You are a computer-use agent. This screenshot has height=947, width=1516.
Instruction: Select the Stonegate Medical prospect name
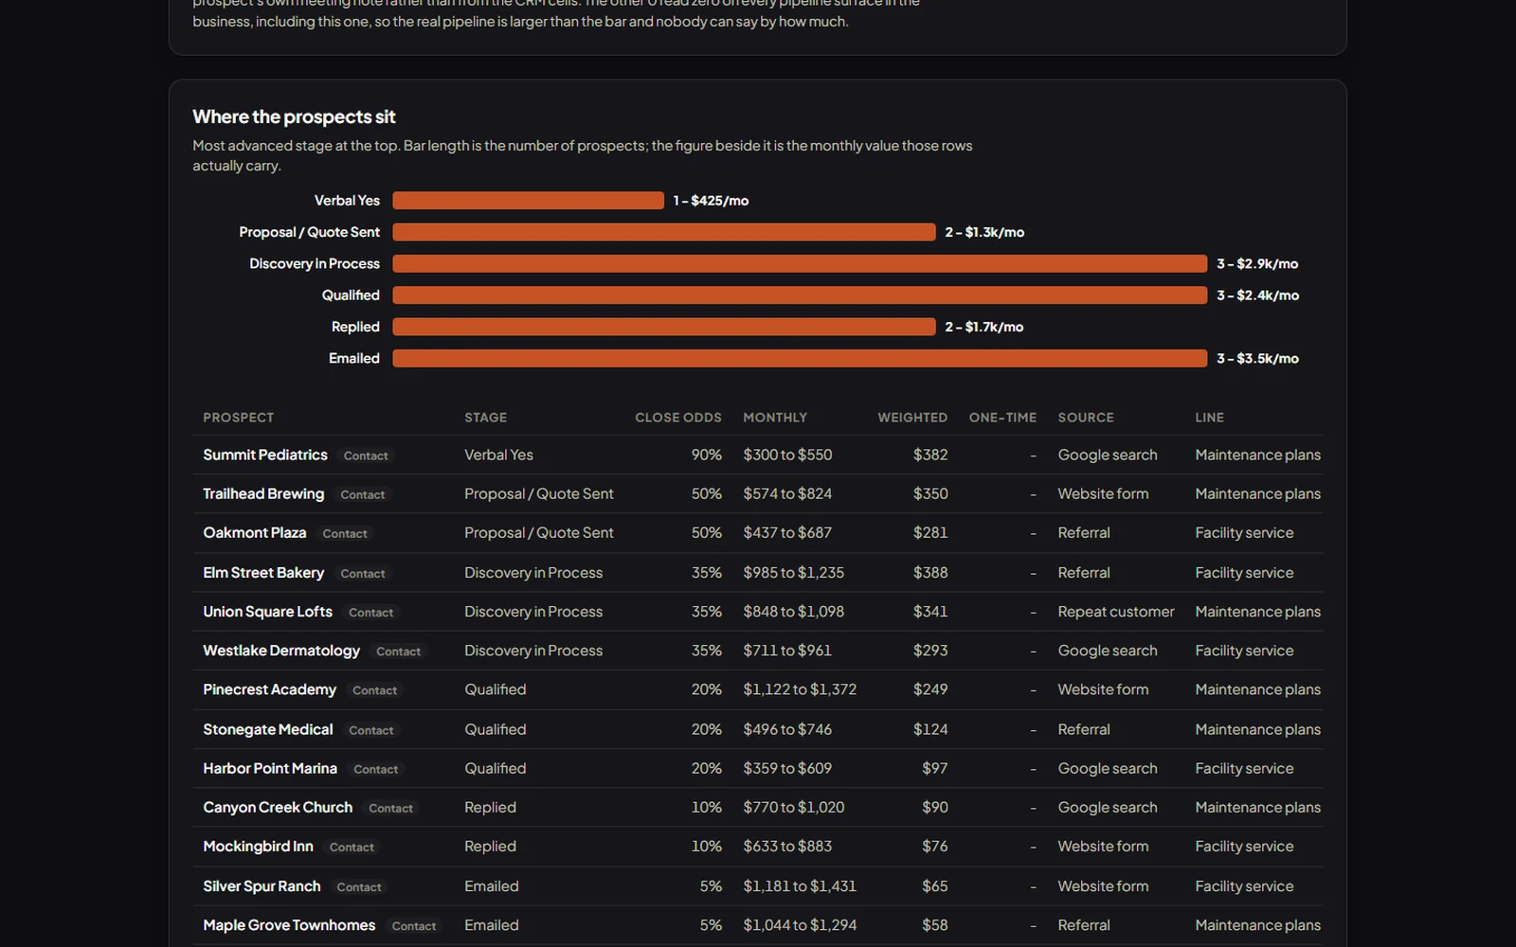(x=268, y=729)
